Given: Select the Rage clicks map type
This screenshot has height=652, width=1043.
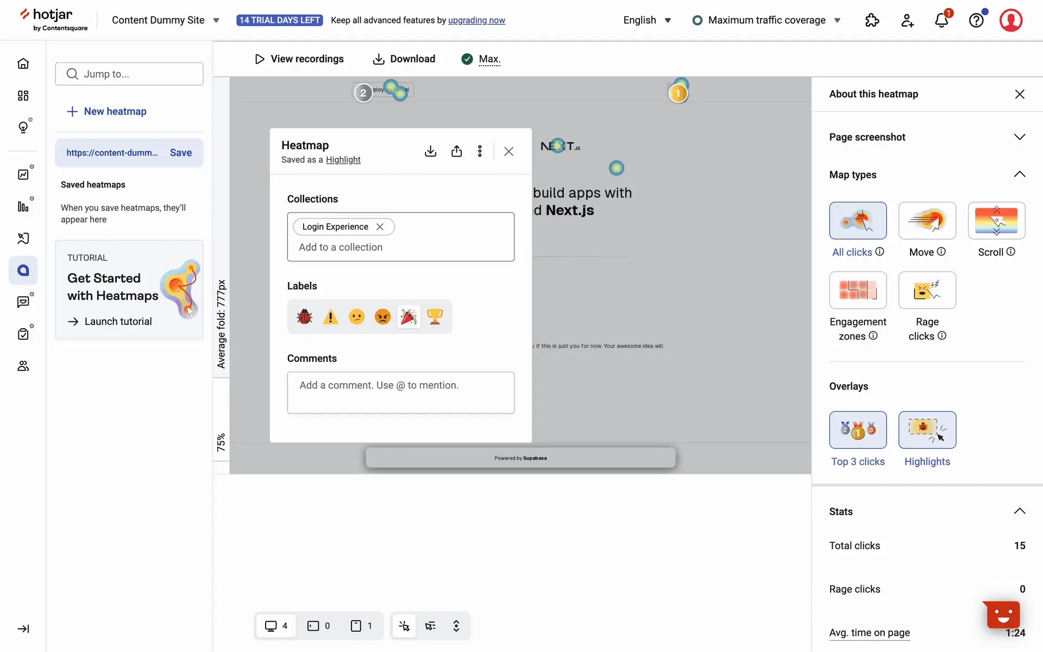Looking at the screenshot, I should coord(927,290).
